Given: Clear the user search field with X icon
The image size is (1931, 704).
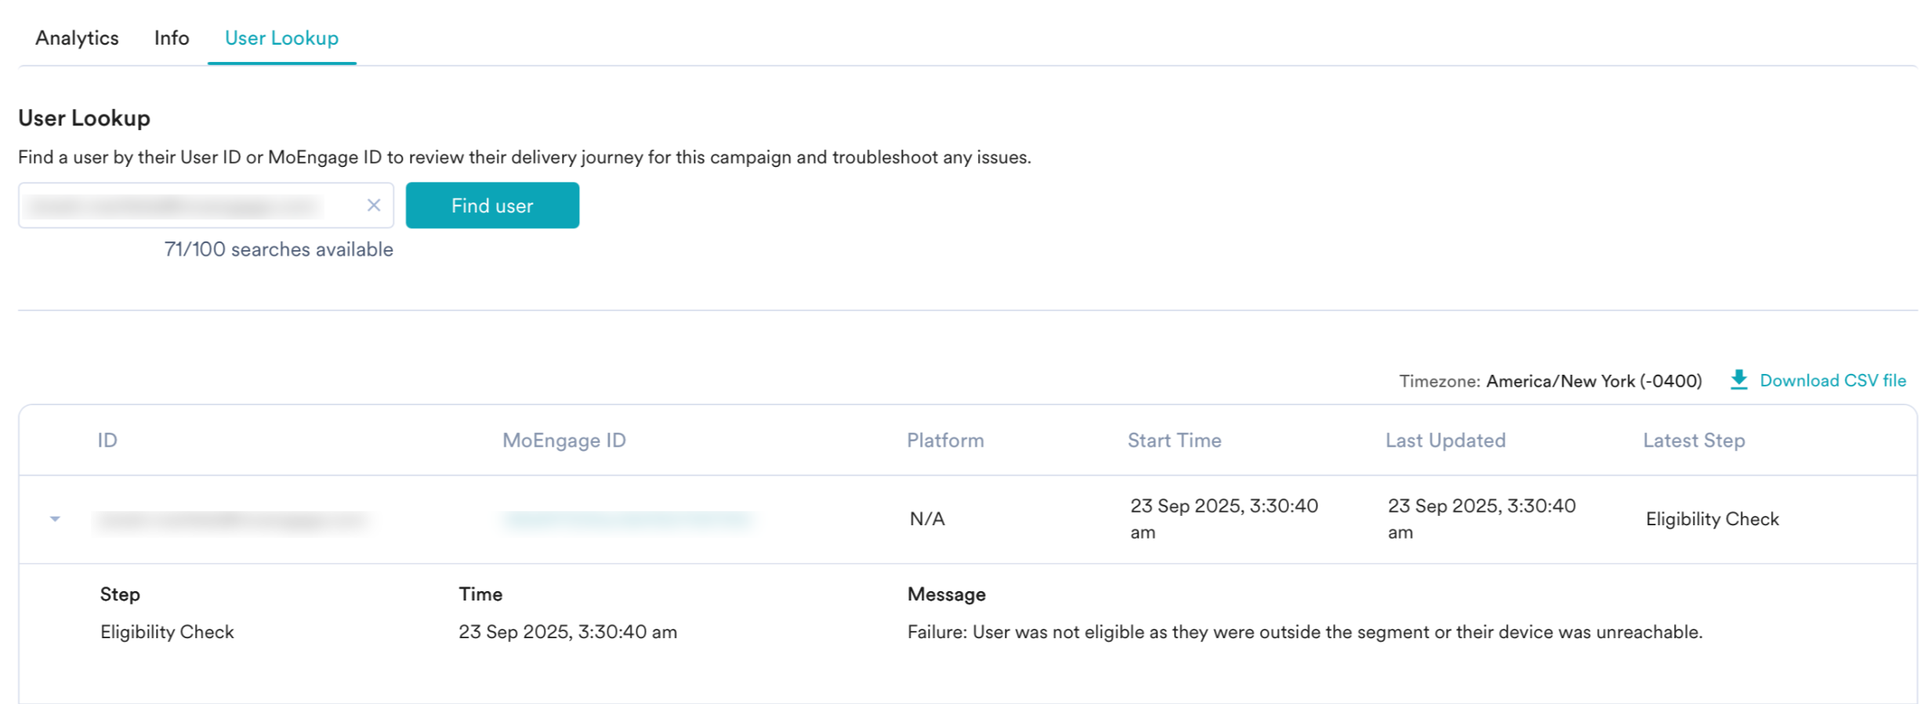Looking at the screenshot, I should 374,205.
